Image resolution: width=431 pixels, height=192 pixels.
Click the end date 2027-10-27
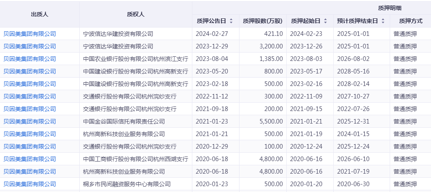(x=353, y=96)
